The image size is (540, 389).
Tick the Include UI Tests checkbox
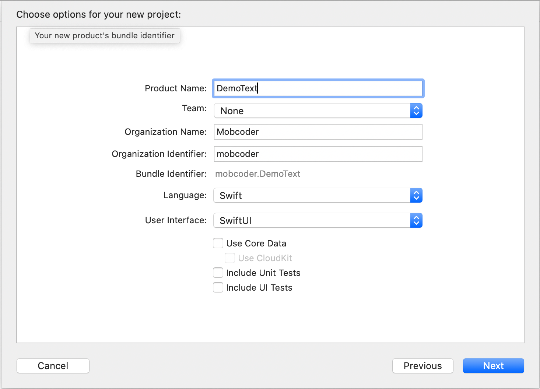point(218,288)
